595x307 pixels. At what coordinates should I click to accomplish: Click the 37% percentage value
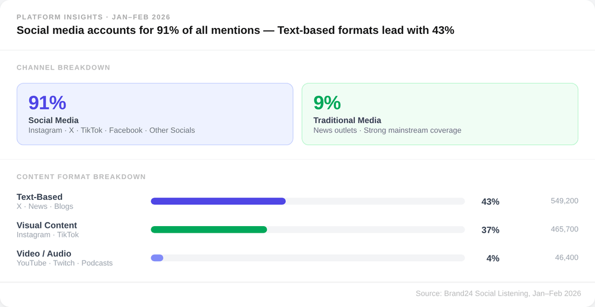[490, 230]
